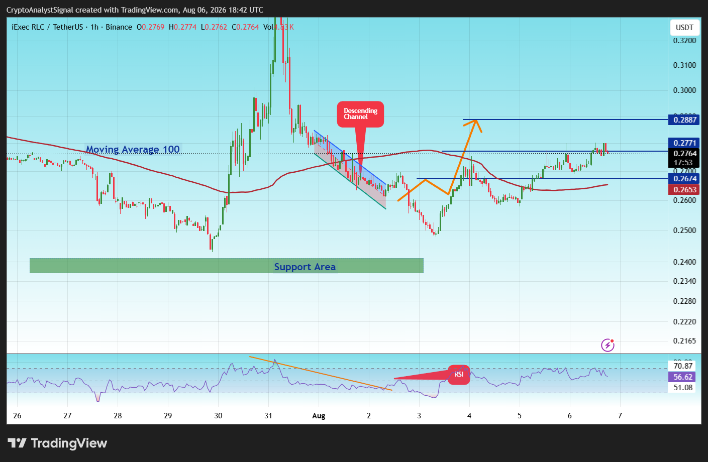The width and height of the screenshot is (708, 462).
Task: Click the Support Area label
Action: (x=305, y=267)
